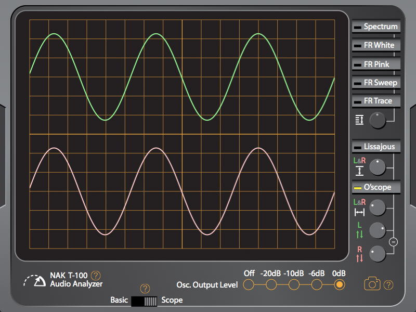Screen dimensions: 416x312
Task: Click the Scope label
Action: tap(172, 300)
